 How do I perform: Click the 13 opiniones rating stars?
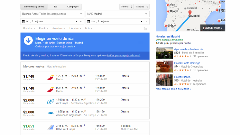tap(185, 70)
